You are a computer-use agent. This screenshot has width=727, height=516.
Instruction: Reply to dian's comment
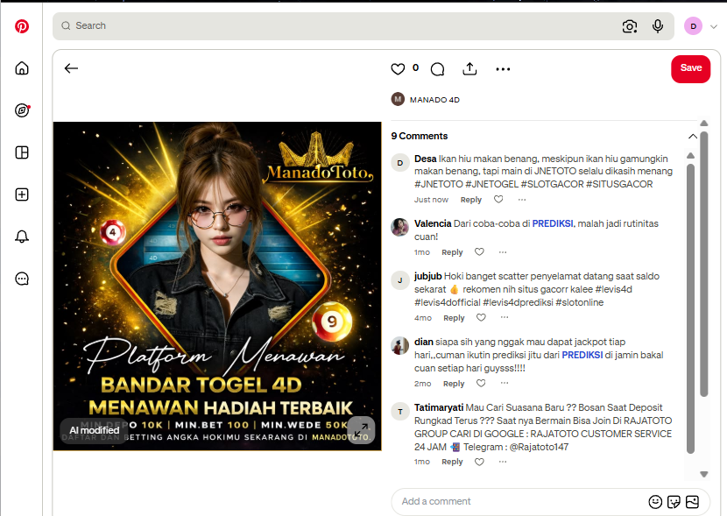(x=454, y=384)
